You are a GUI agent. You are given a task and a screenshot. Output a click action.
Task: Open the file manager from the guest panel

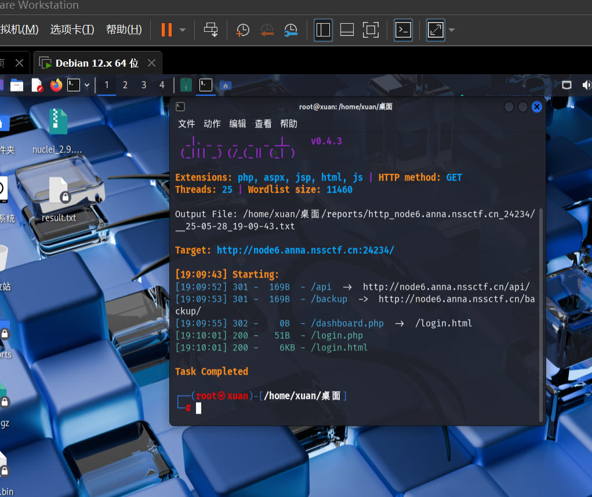17,85
